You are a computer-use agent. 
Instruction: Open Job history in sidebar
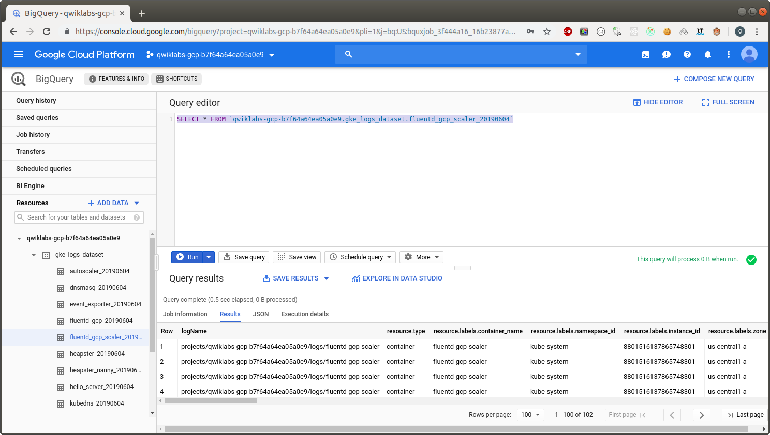79,135
